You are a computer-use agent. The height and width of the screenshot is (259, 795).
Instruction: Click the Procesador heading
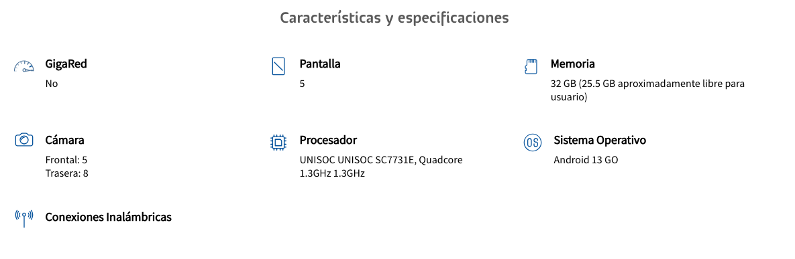point(328,140)
